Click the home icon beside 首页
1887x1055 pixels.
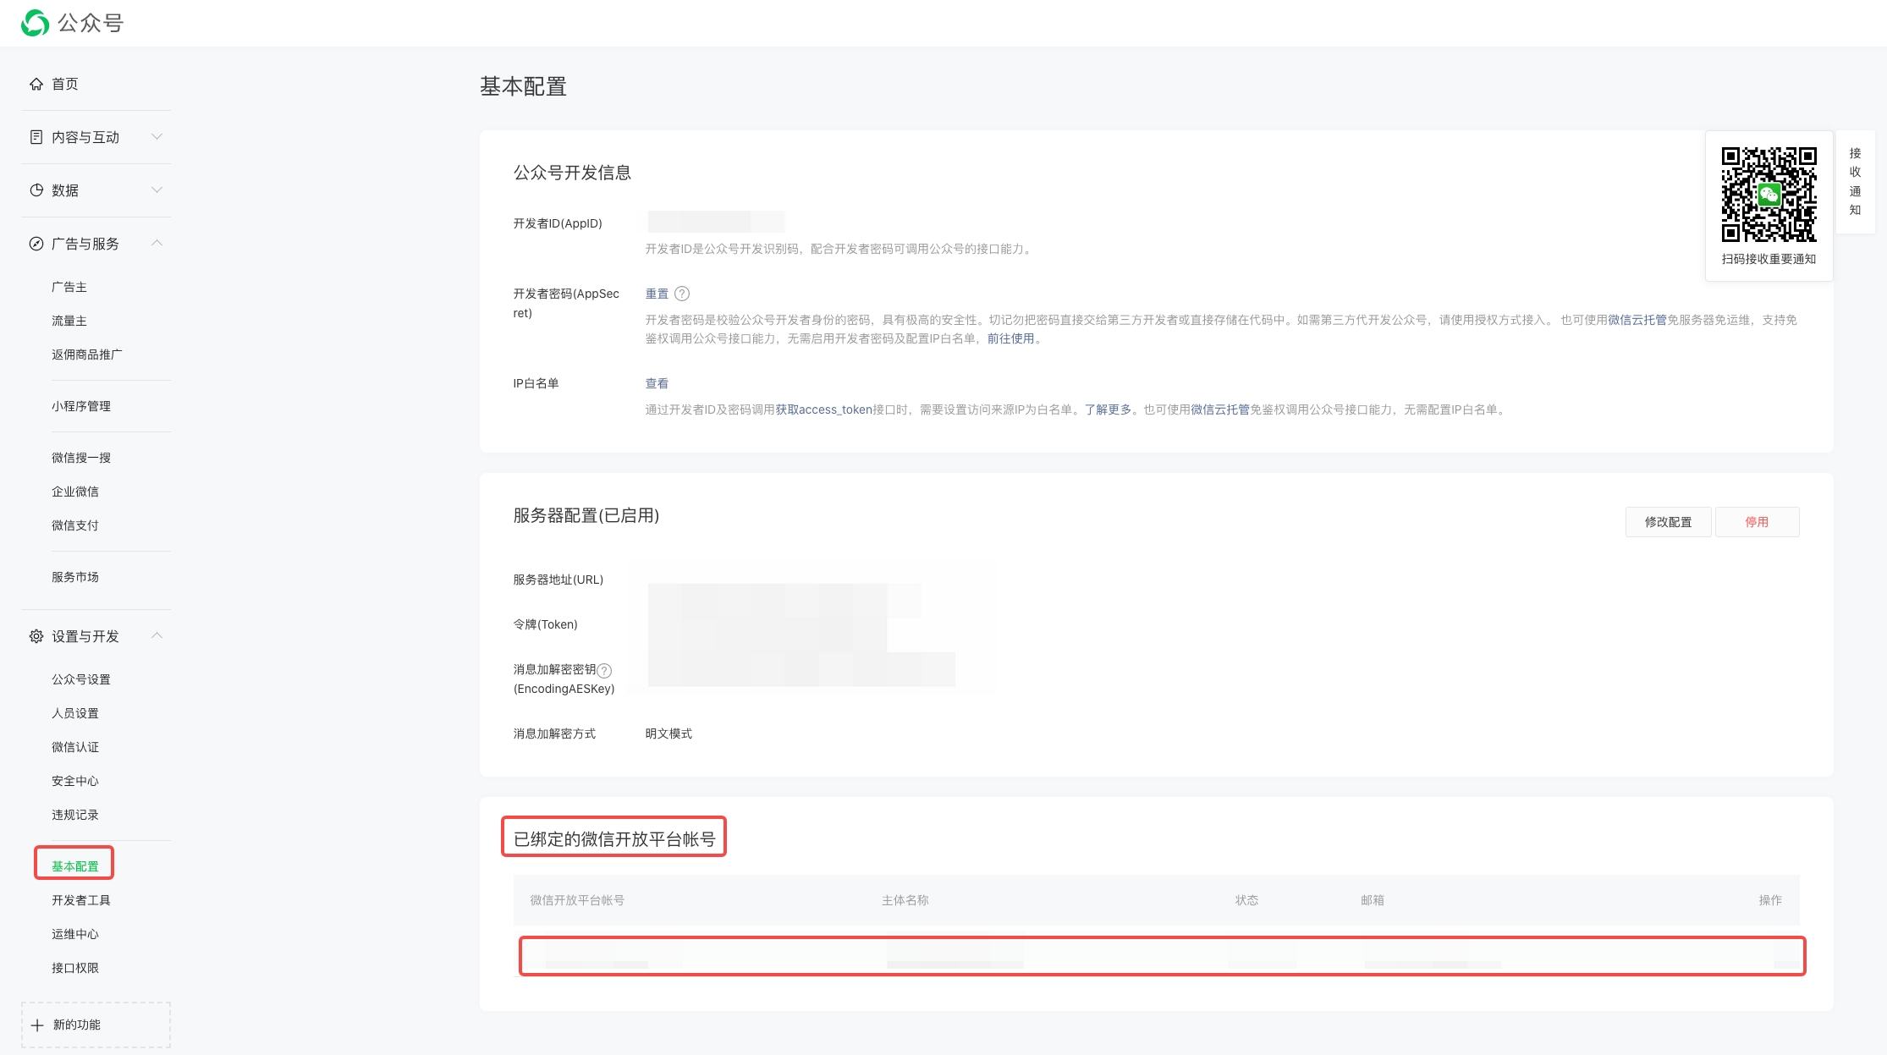click(x=36, y=84)
